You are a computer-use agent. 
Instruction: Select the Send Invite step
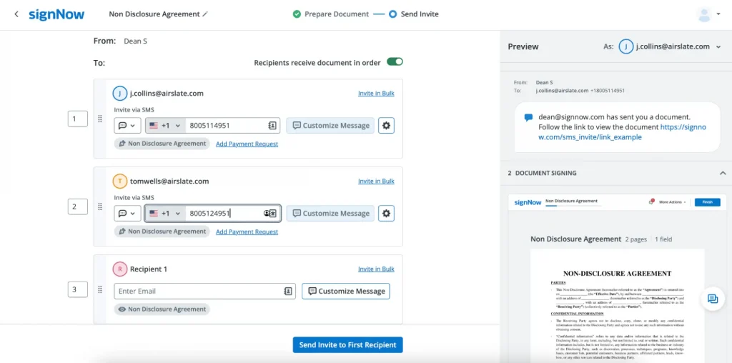point(413,14)
